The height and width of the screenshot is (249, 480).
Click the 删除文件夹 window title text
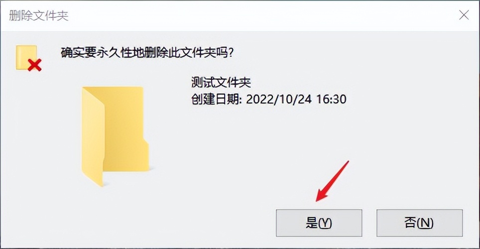point(38,15)
